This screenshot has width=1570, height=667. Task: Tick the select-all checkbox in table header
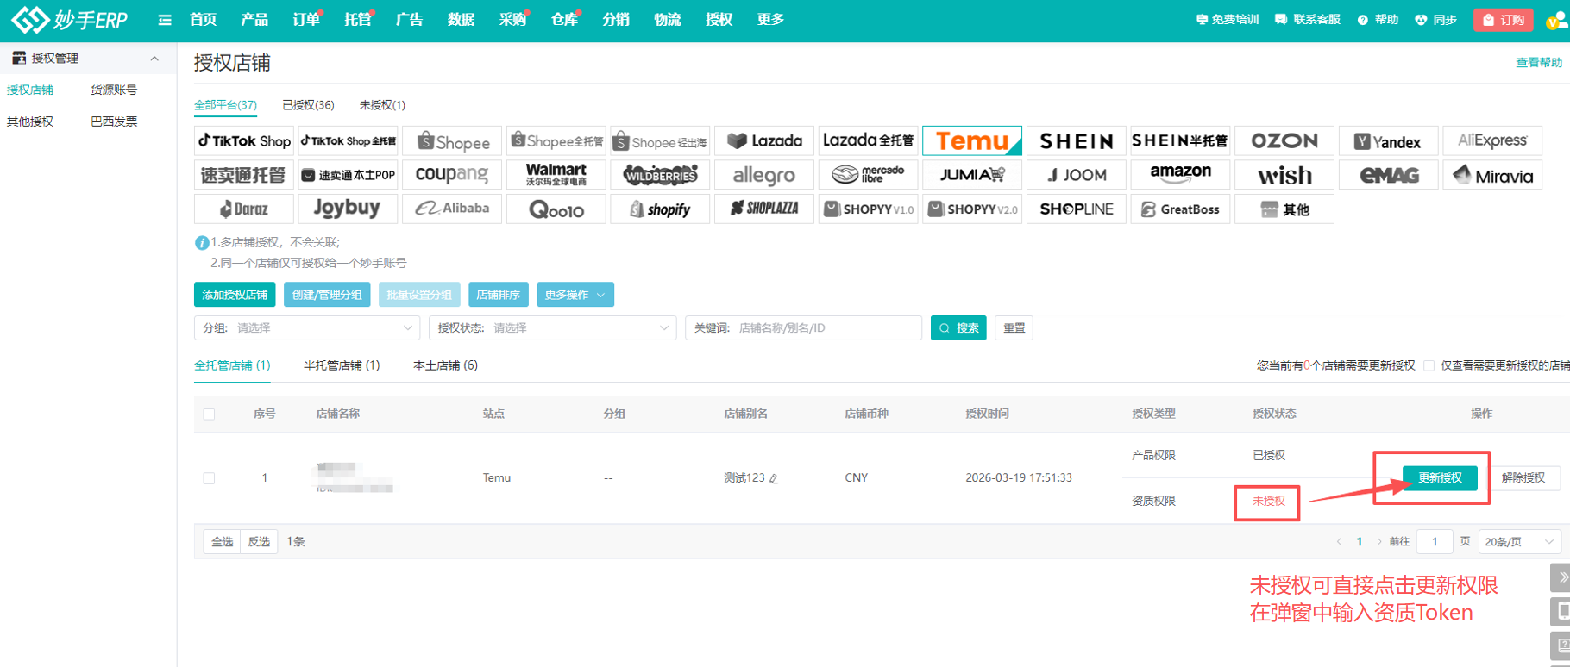209,415
